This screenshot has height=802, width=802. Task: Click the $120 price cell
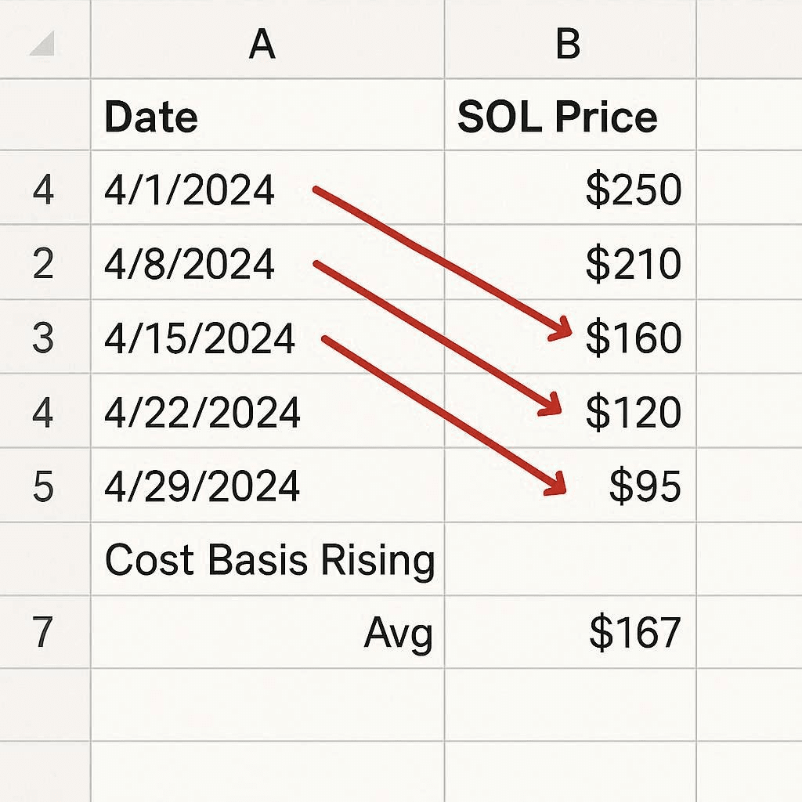(633, 412)
